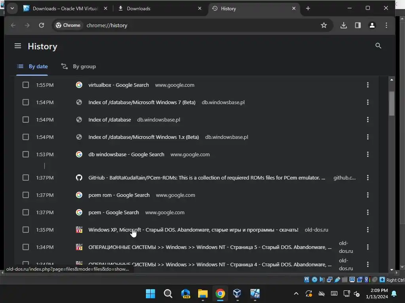The image size is (405, 303).
Task: Switch to the By date tab
Action: point(32,66)
